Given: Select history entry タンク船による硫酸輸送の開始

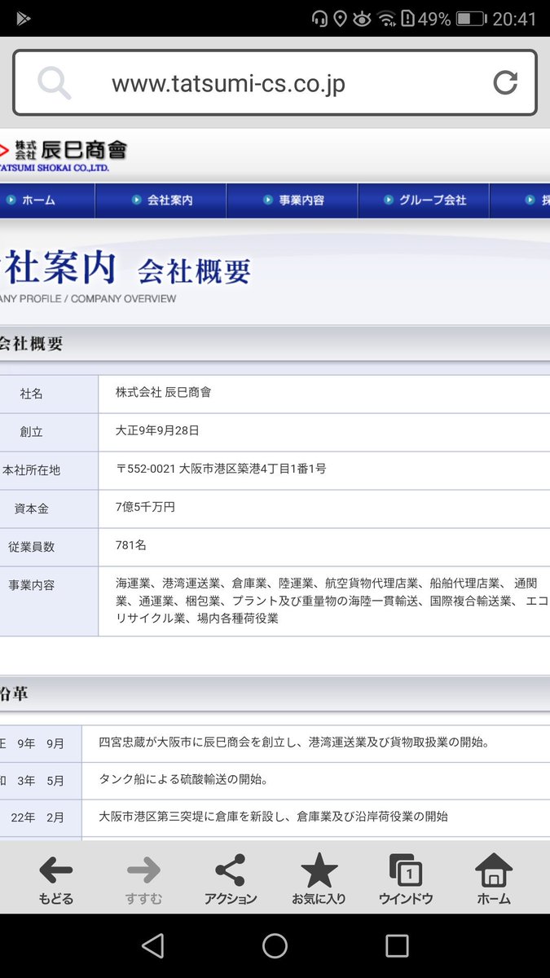Looking at the screenshot, I should point(183,780).
